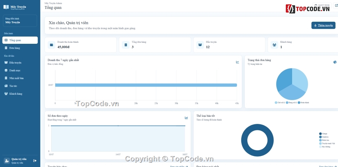Click the Thể loại bán tốt title
The height and width of the screenshot is (167, 338).
(x=205, y=116)
